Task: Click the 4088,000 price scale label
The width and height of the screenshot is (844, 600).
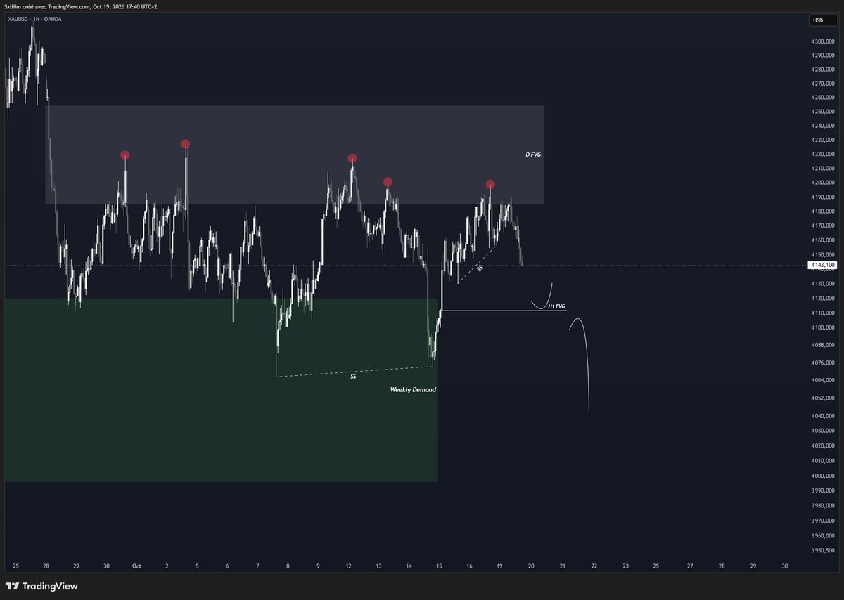Action: tap(823, 345)
